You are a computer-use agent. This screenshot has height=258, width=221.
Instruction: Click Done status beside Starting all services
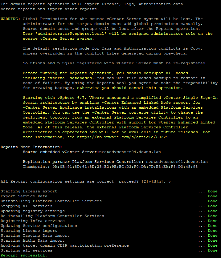(212, 250)
